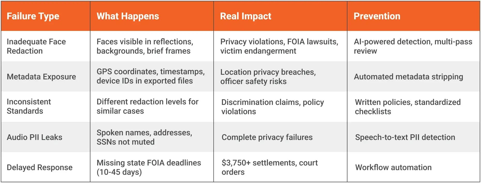
Task: Click the faces visible in reflections text
Action: pyautogui.click(x=145, y=46)
